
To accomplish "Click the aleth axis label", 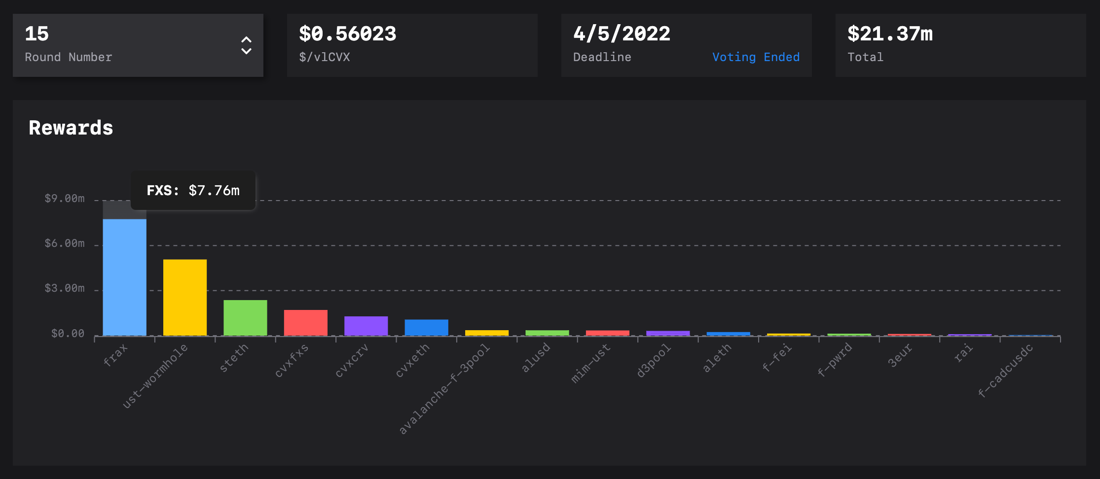I will pos(717,358).
